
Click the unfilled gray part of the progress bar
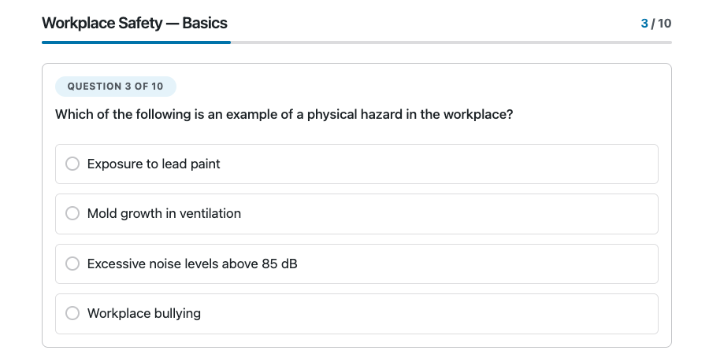click(451, 42)
